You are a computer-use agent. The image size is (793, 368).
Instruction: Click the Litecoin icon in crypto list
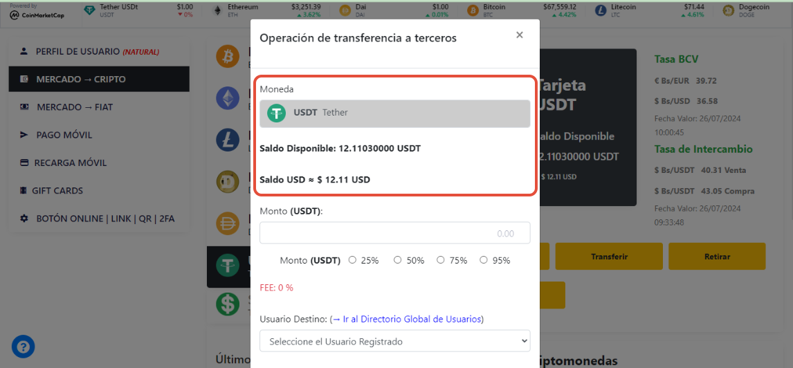228,140
